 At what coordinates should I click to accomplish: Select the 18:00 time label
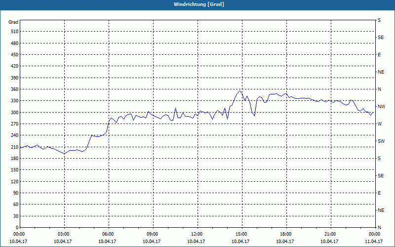click(286, 234)
